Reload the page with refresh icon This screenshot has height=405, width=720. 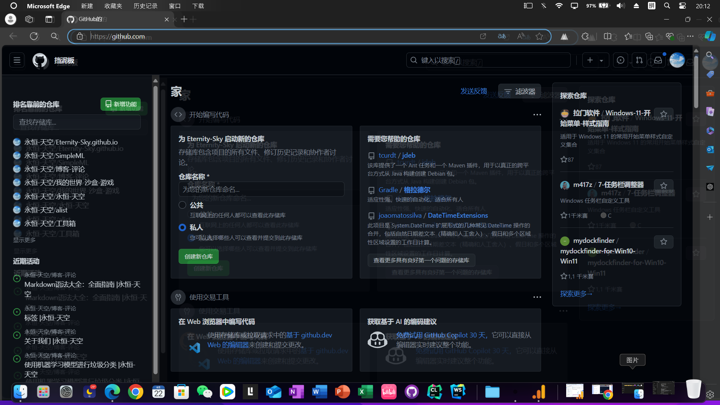click(34, 36)
